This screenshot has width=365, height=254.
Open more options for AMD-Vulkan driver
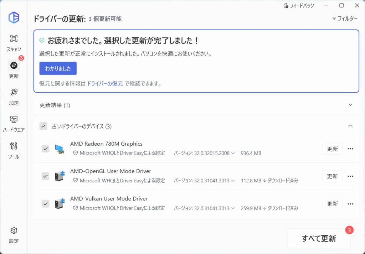tap(350, 204)
